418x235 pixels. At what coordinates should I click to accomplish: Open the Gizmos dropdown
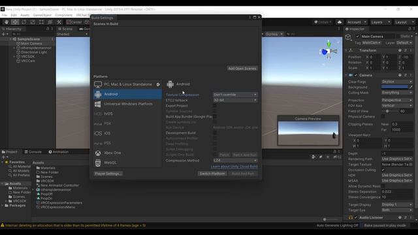coord(274,34)
